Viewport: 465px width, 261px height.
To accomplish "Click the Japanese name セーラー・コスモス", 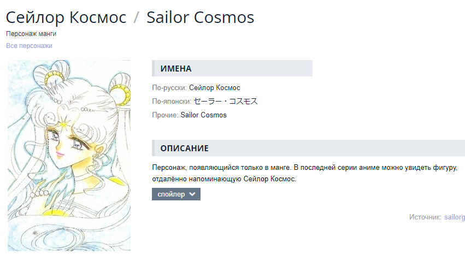I will [225, 102].
